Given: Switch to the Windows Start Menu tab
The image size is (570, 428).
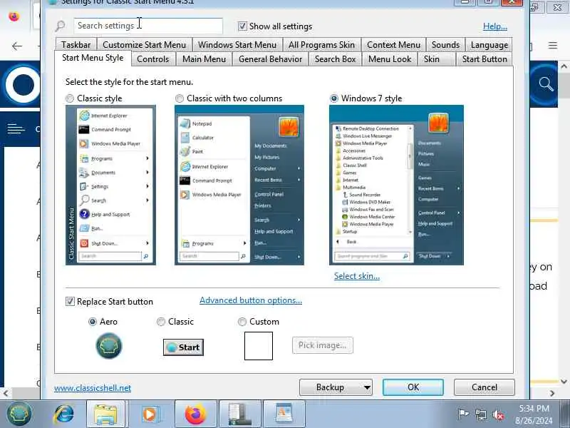Looking at the screenshot, I should coord(237,44).
